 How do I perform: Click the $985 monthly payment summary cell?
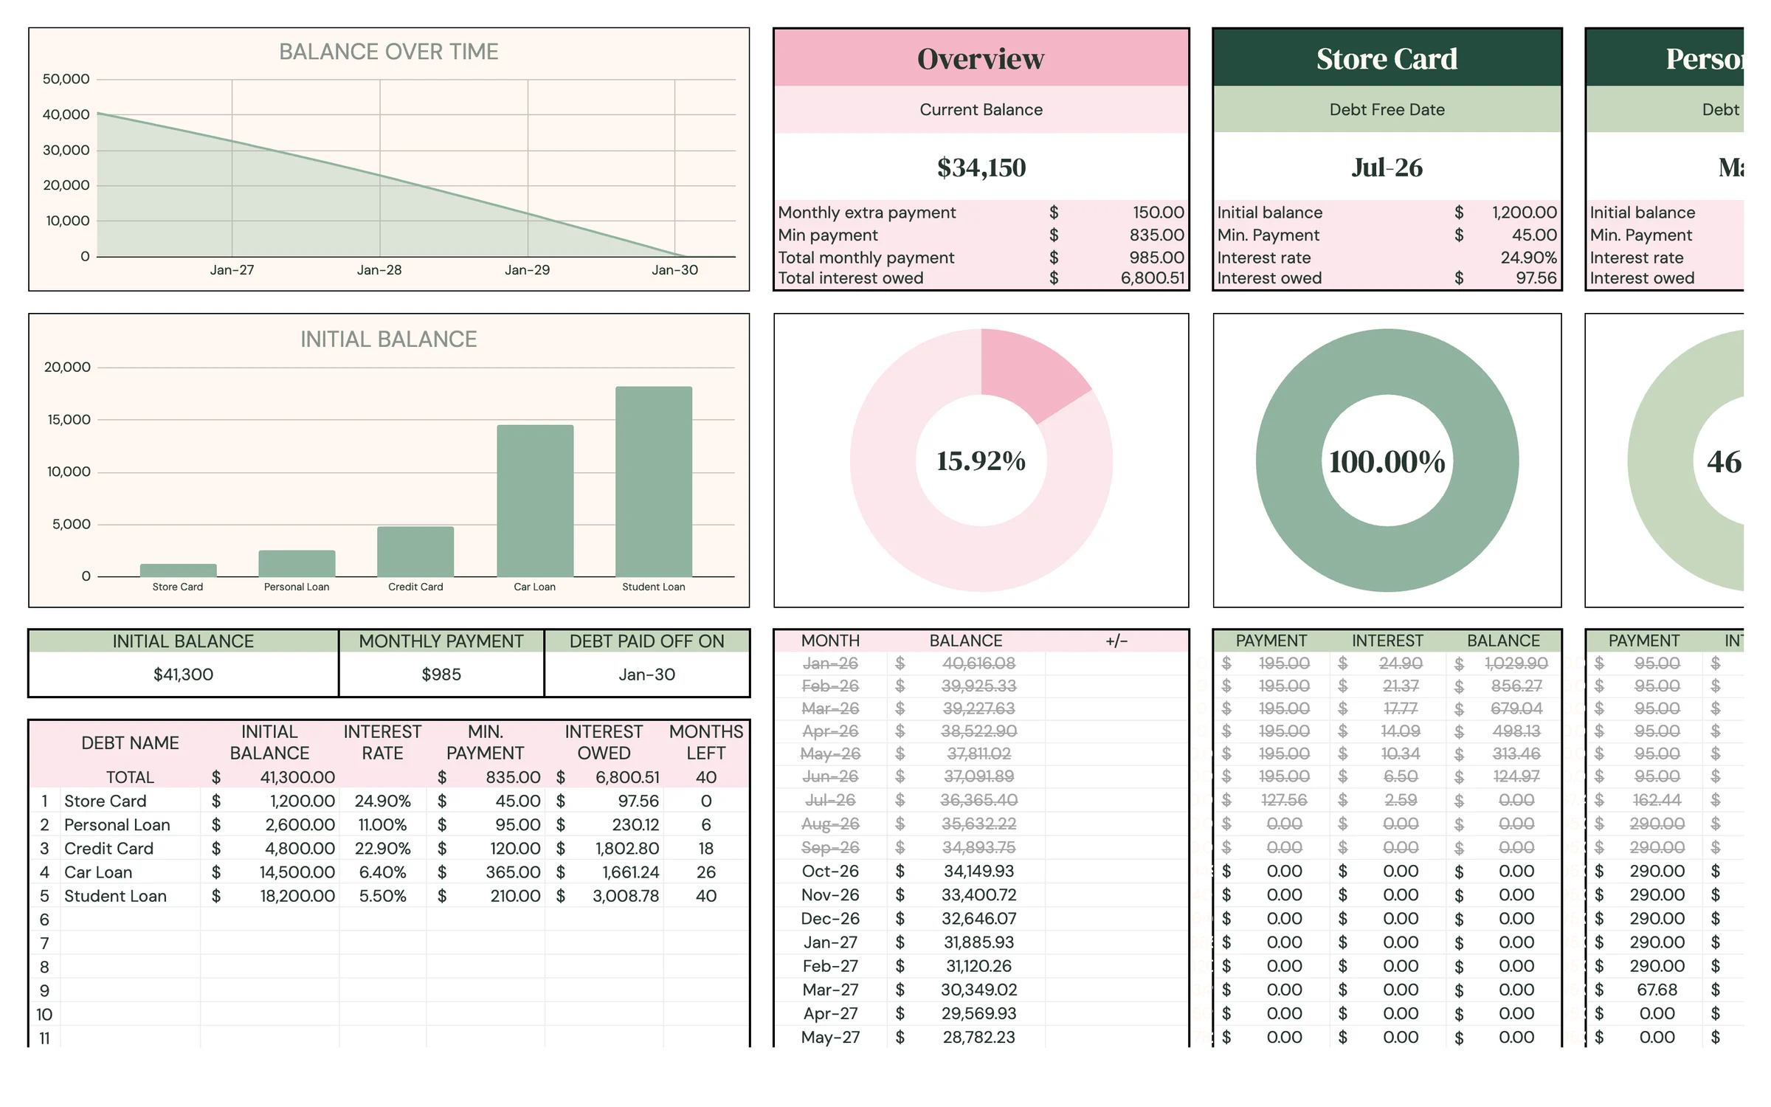[x=441, y=675]
